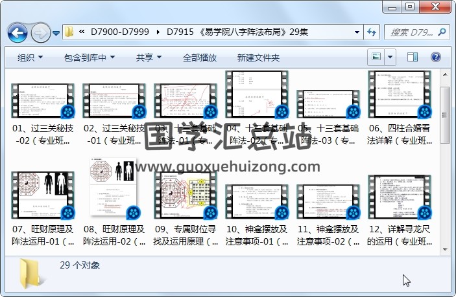Minimize the Explorer window
Viewport: 456px width, 297px height.
tap(392, 7)
